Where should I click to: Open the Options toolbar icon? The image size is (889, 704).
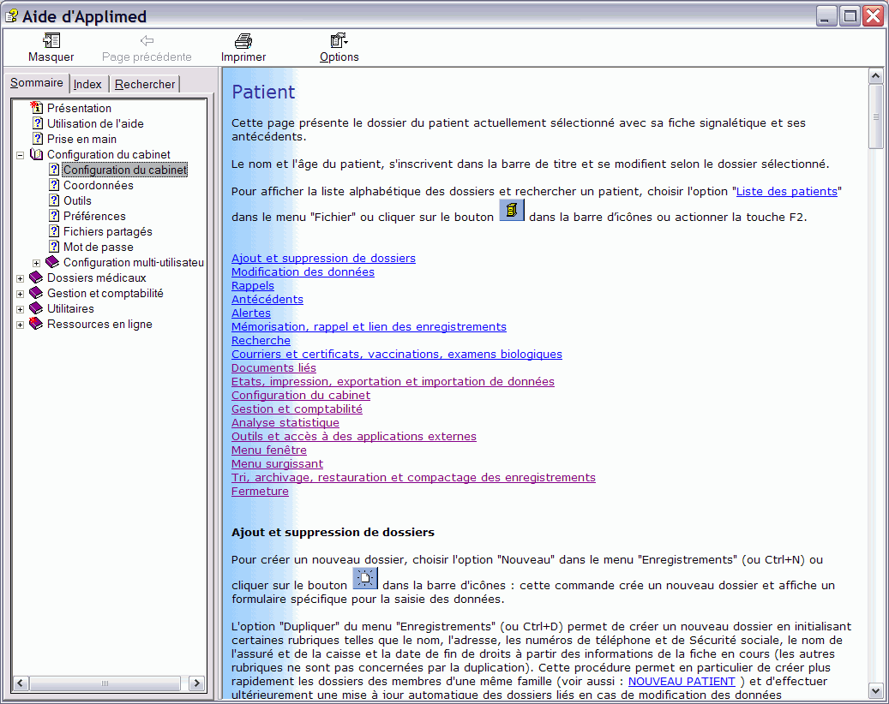[x=339, y=40]
